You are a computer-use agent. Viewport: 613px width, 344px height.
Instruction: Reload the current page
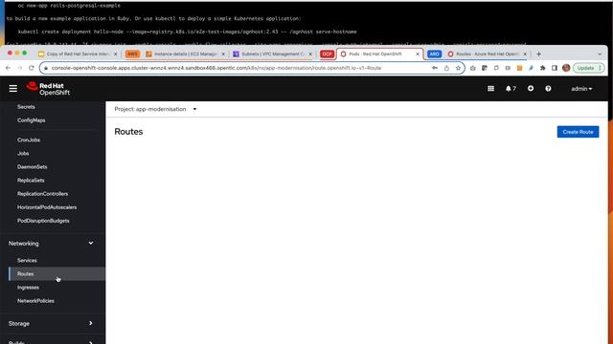coord(32,68)
